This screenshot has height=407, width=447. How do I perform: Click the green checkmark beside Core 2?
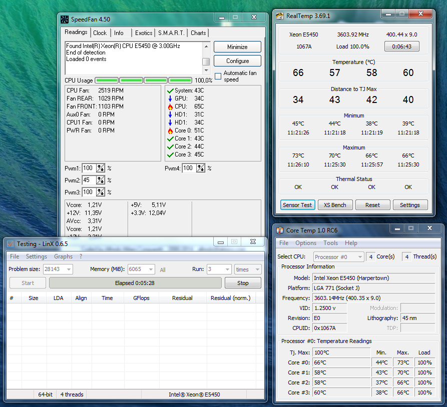click(x=170, y=146)
